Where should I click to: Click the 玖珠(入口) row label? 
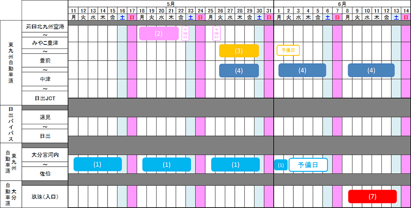click(45, 197)
